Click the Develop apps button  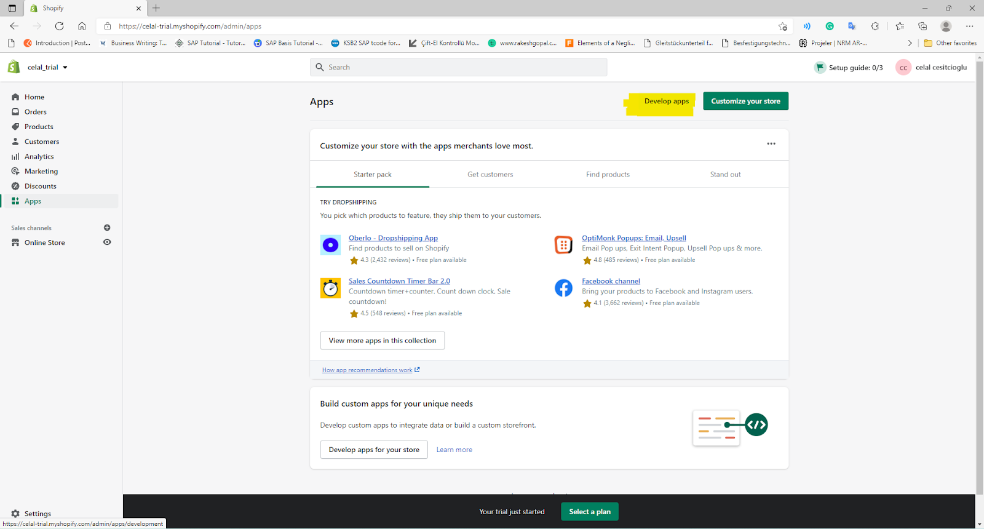pos(666,101)
